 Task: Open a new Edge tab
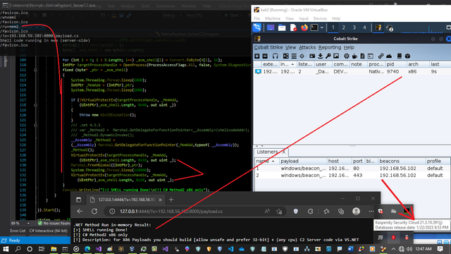pyautogui.click(x=171, y=199)
